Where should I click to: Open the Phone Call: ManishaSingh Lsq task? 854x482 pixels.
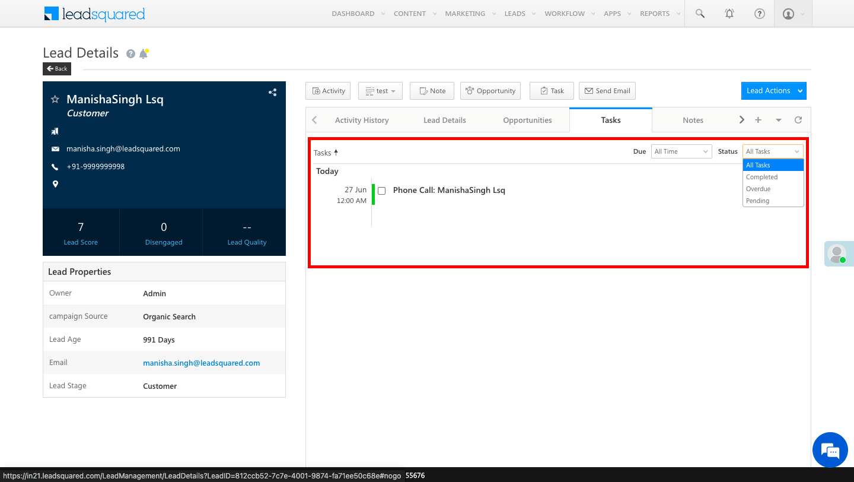click(449, 191)
